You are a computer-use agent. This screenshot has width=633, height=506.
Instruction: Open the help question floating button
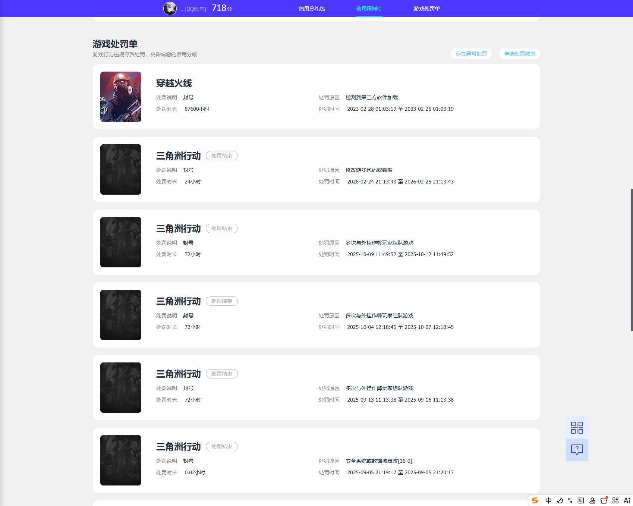577,450
